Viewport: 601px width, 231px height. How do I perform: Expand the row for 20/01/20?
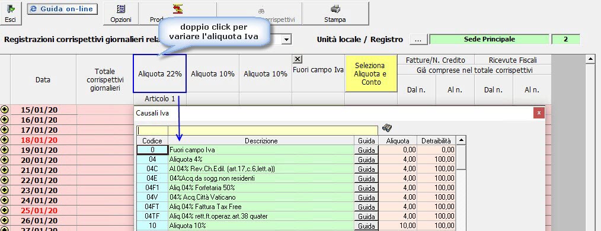click(5, 160)
